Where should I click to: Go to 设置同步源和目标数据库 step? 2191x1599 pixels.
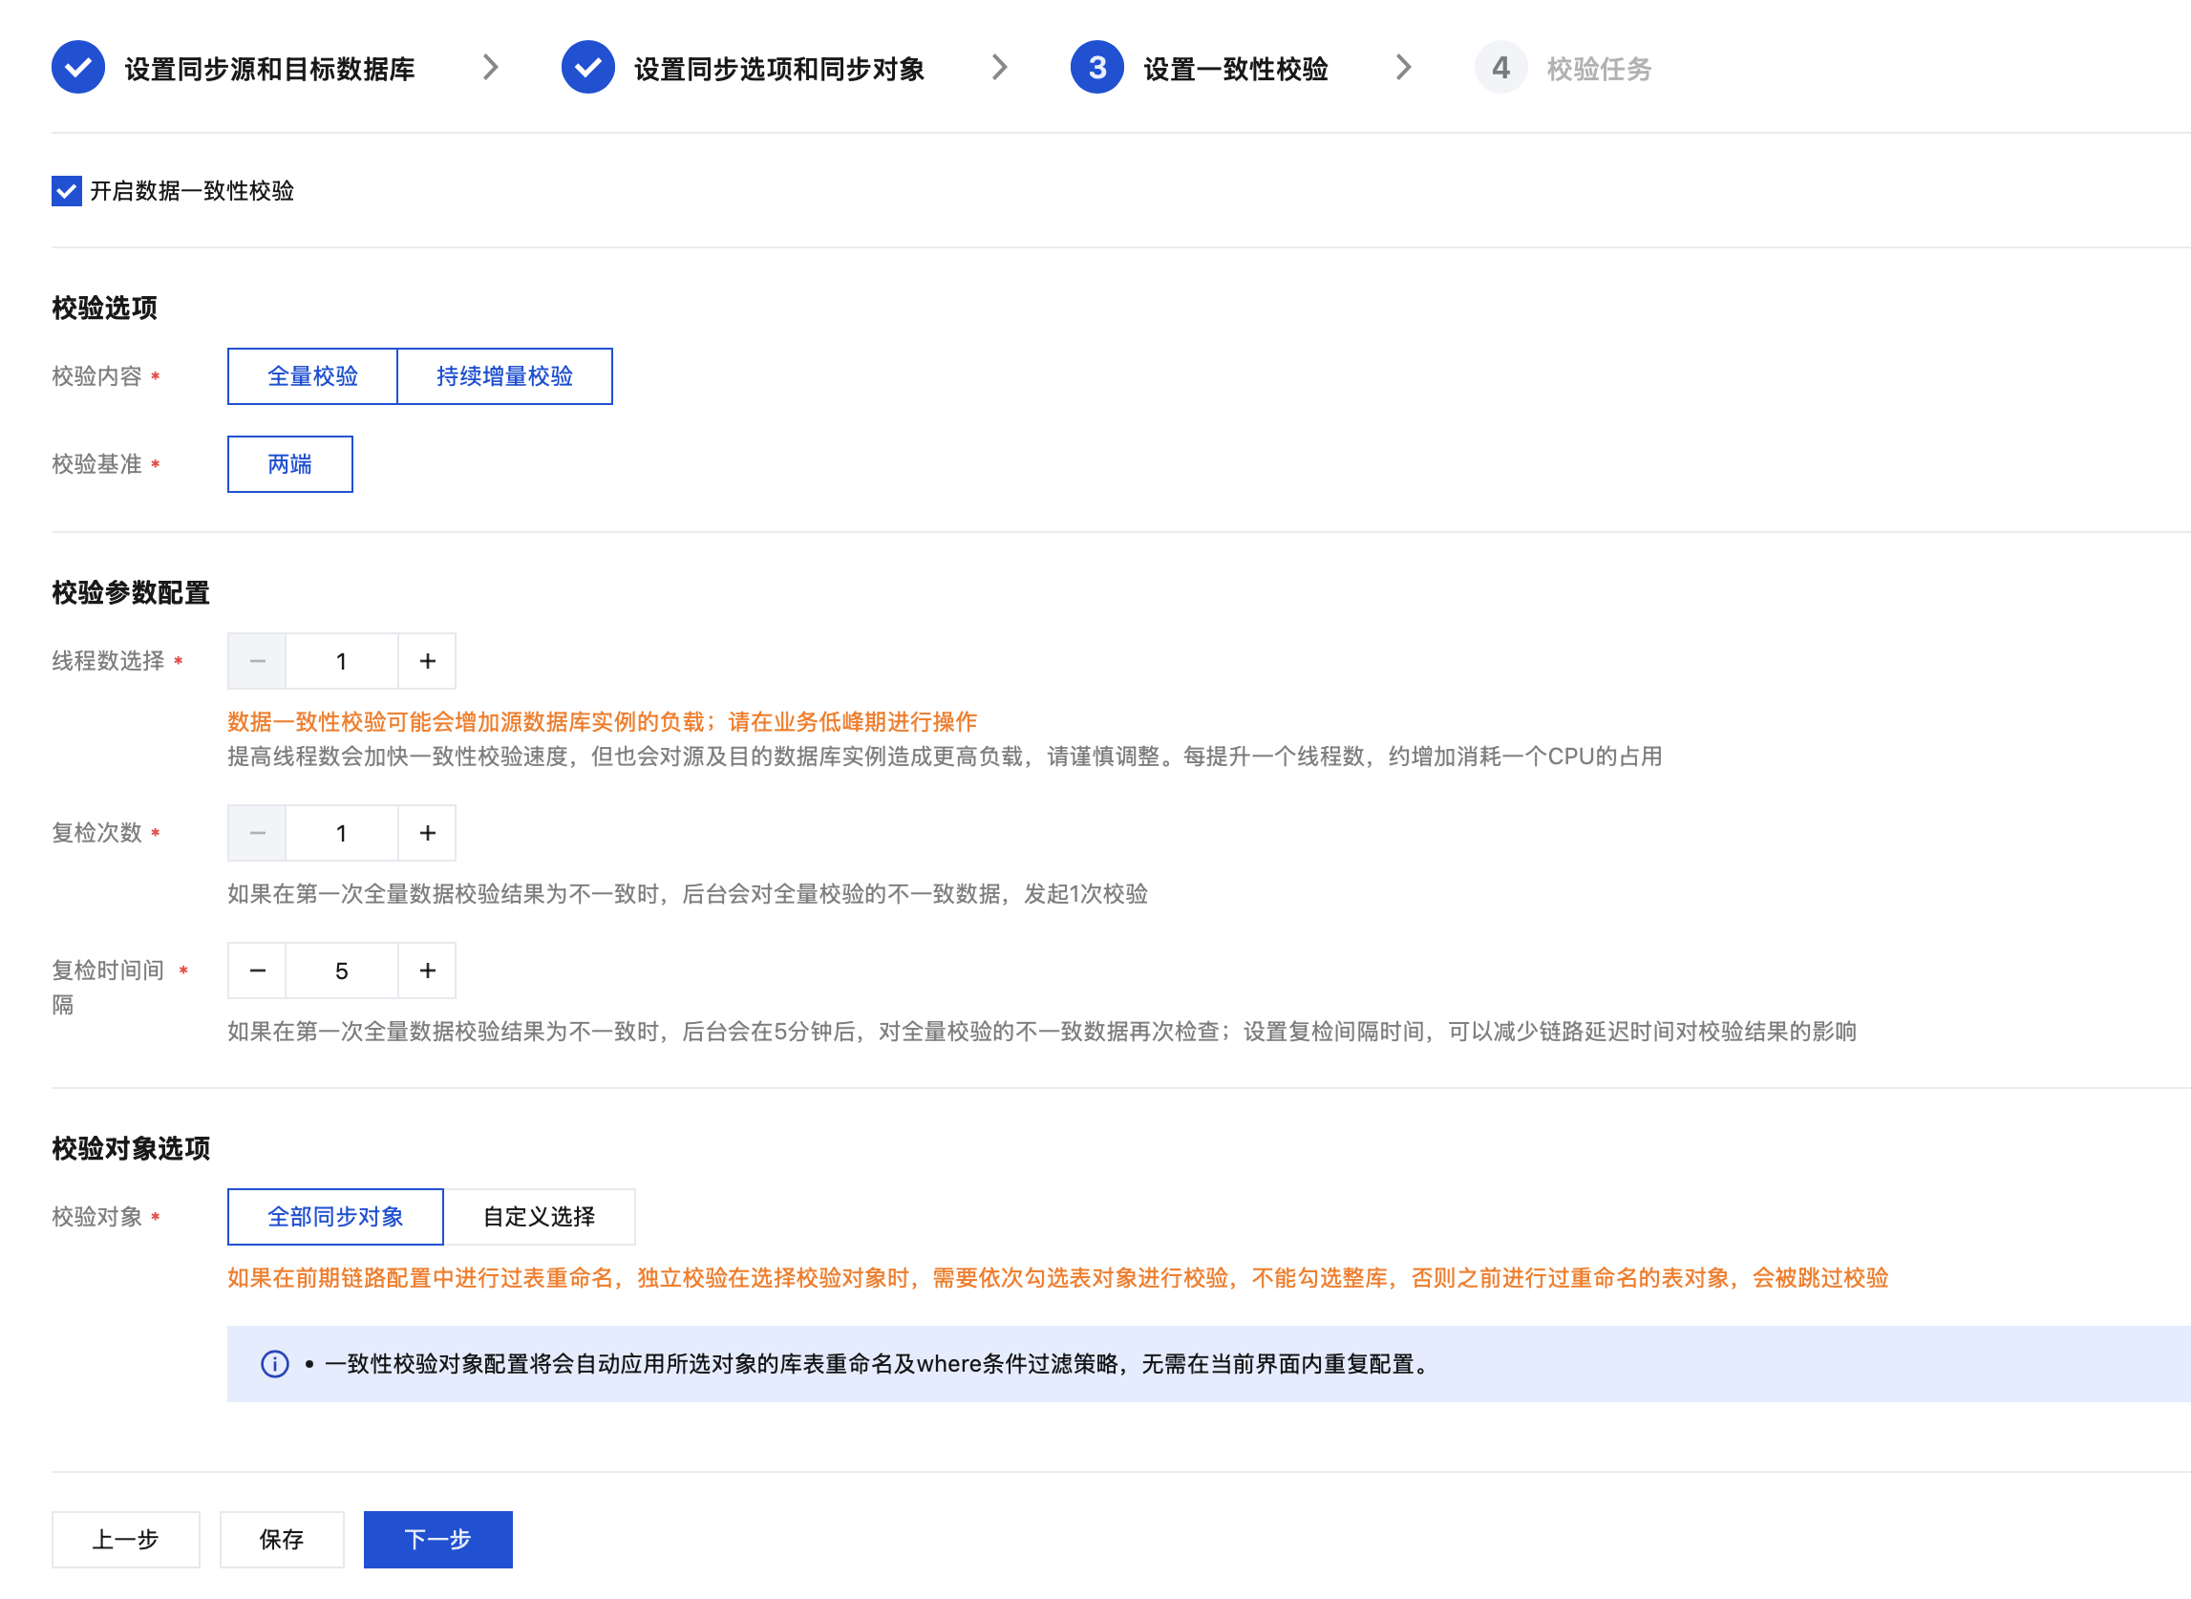coord(269,69)
